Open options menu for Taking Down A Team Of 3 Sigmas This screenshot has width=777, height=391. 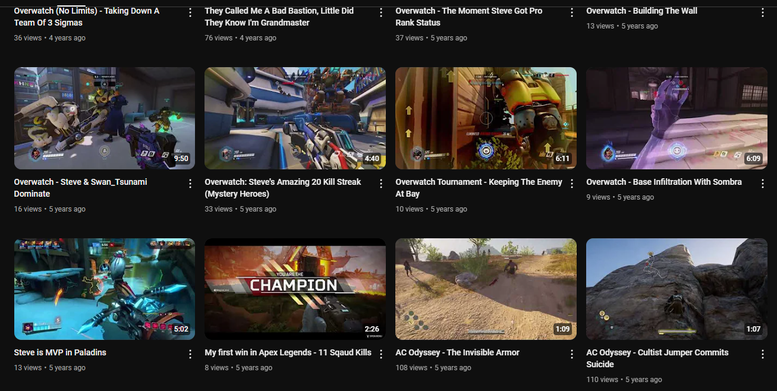tap(190, 12)
